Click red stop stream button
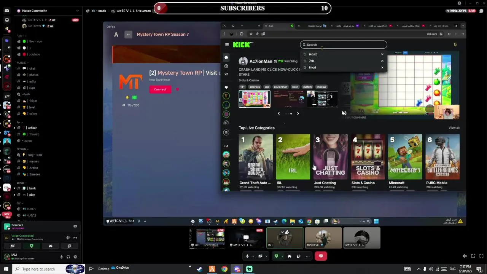487x274 pixels. 321,256
